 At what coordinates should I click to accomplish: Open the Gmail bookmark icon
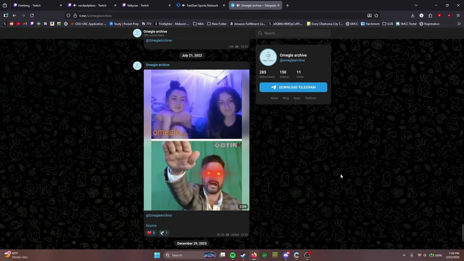point(25,24)
